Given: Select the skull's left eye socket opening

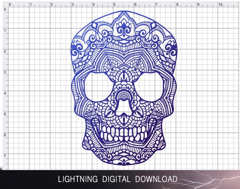Looking at the screenshot, I should tap(98, 87).
